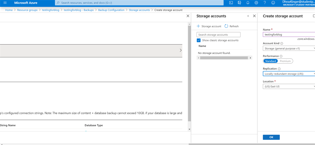
Task: Maximize the Create storage account blade
Action: click(x=314, y=16)
